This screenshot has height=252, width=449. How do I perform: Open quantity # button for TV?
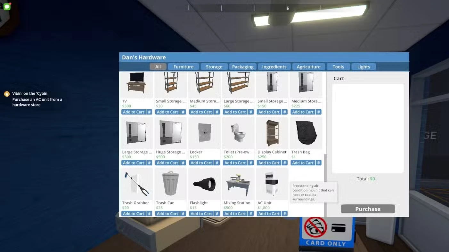[x=149, y=112]
